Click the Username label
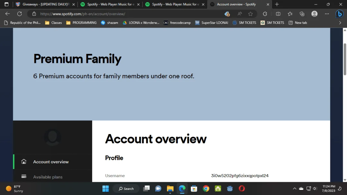 (115, 175)
